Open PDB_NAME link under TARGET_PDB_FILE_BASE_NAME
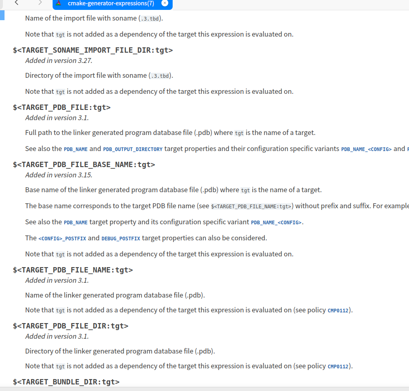 76,222
